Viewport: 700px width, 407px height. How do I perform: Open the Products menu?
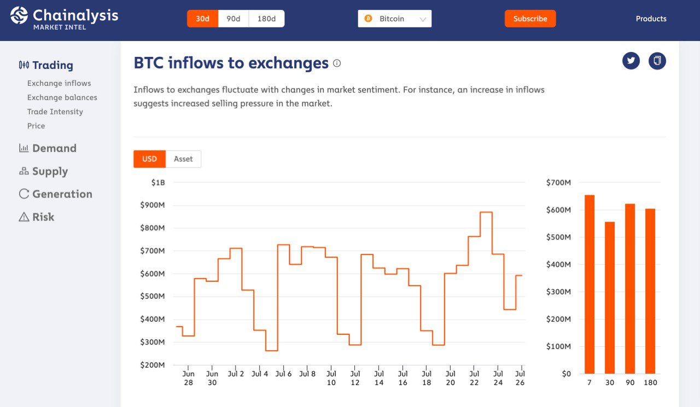pos(651,19)
